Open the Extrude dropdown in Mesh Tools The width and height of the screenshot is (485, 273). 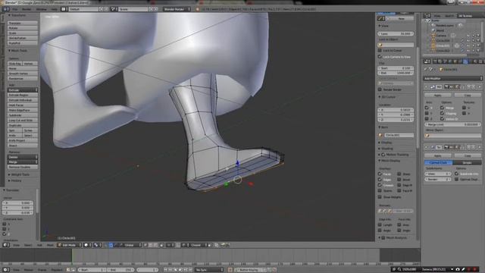(x=23, y=90)
